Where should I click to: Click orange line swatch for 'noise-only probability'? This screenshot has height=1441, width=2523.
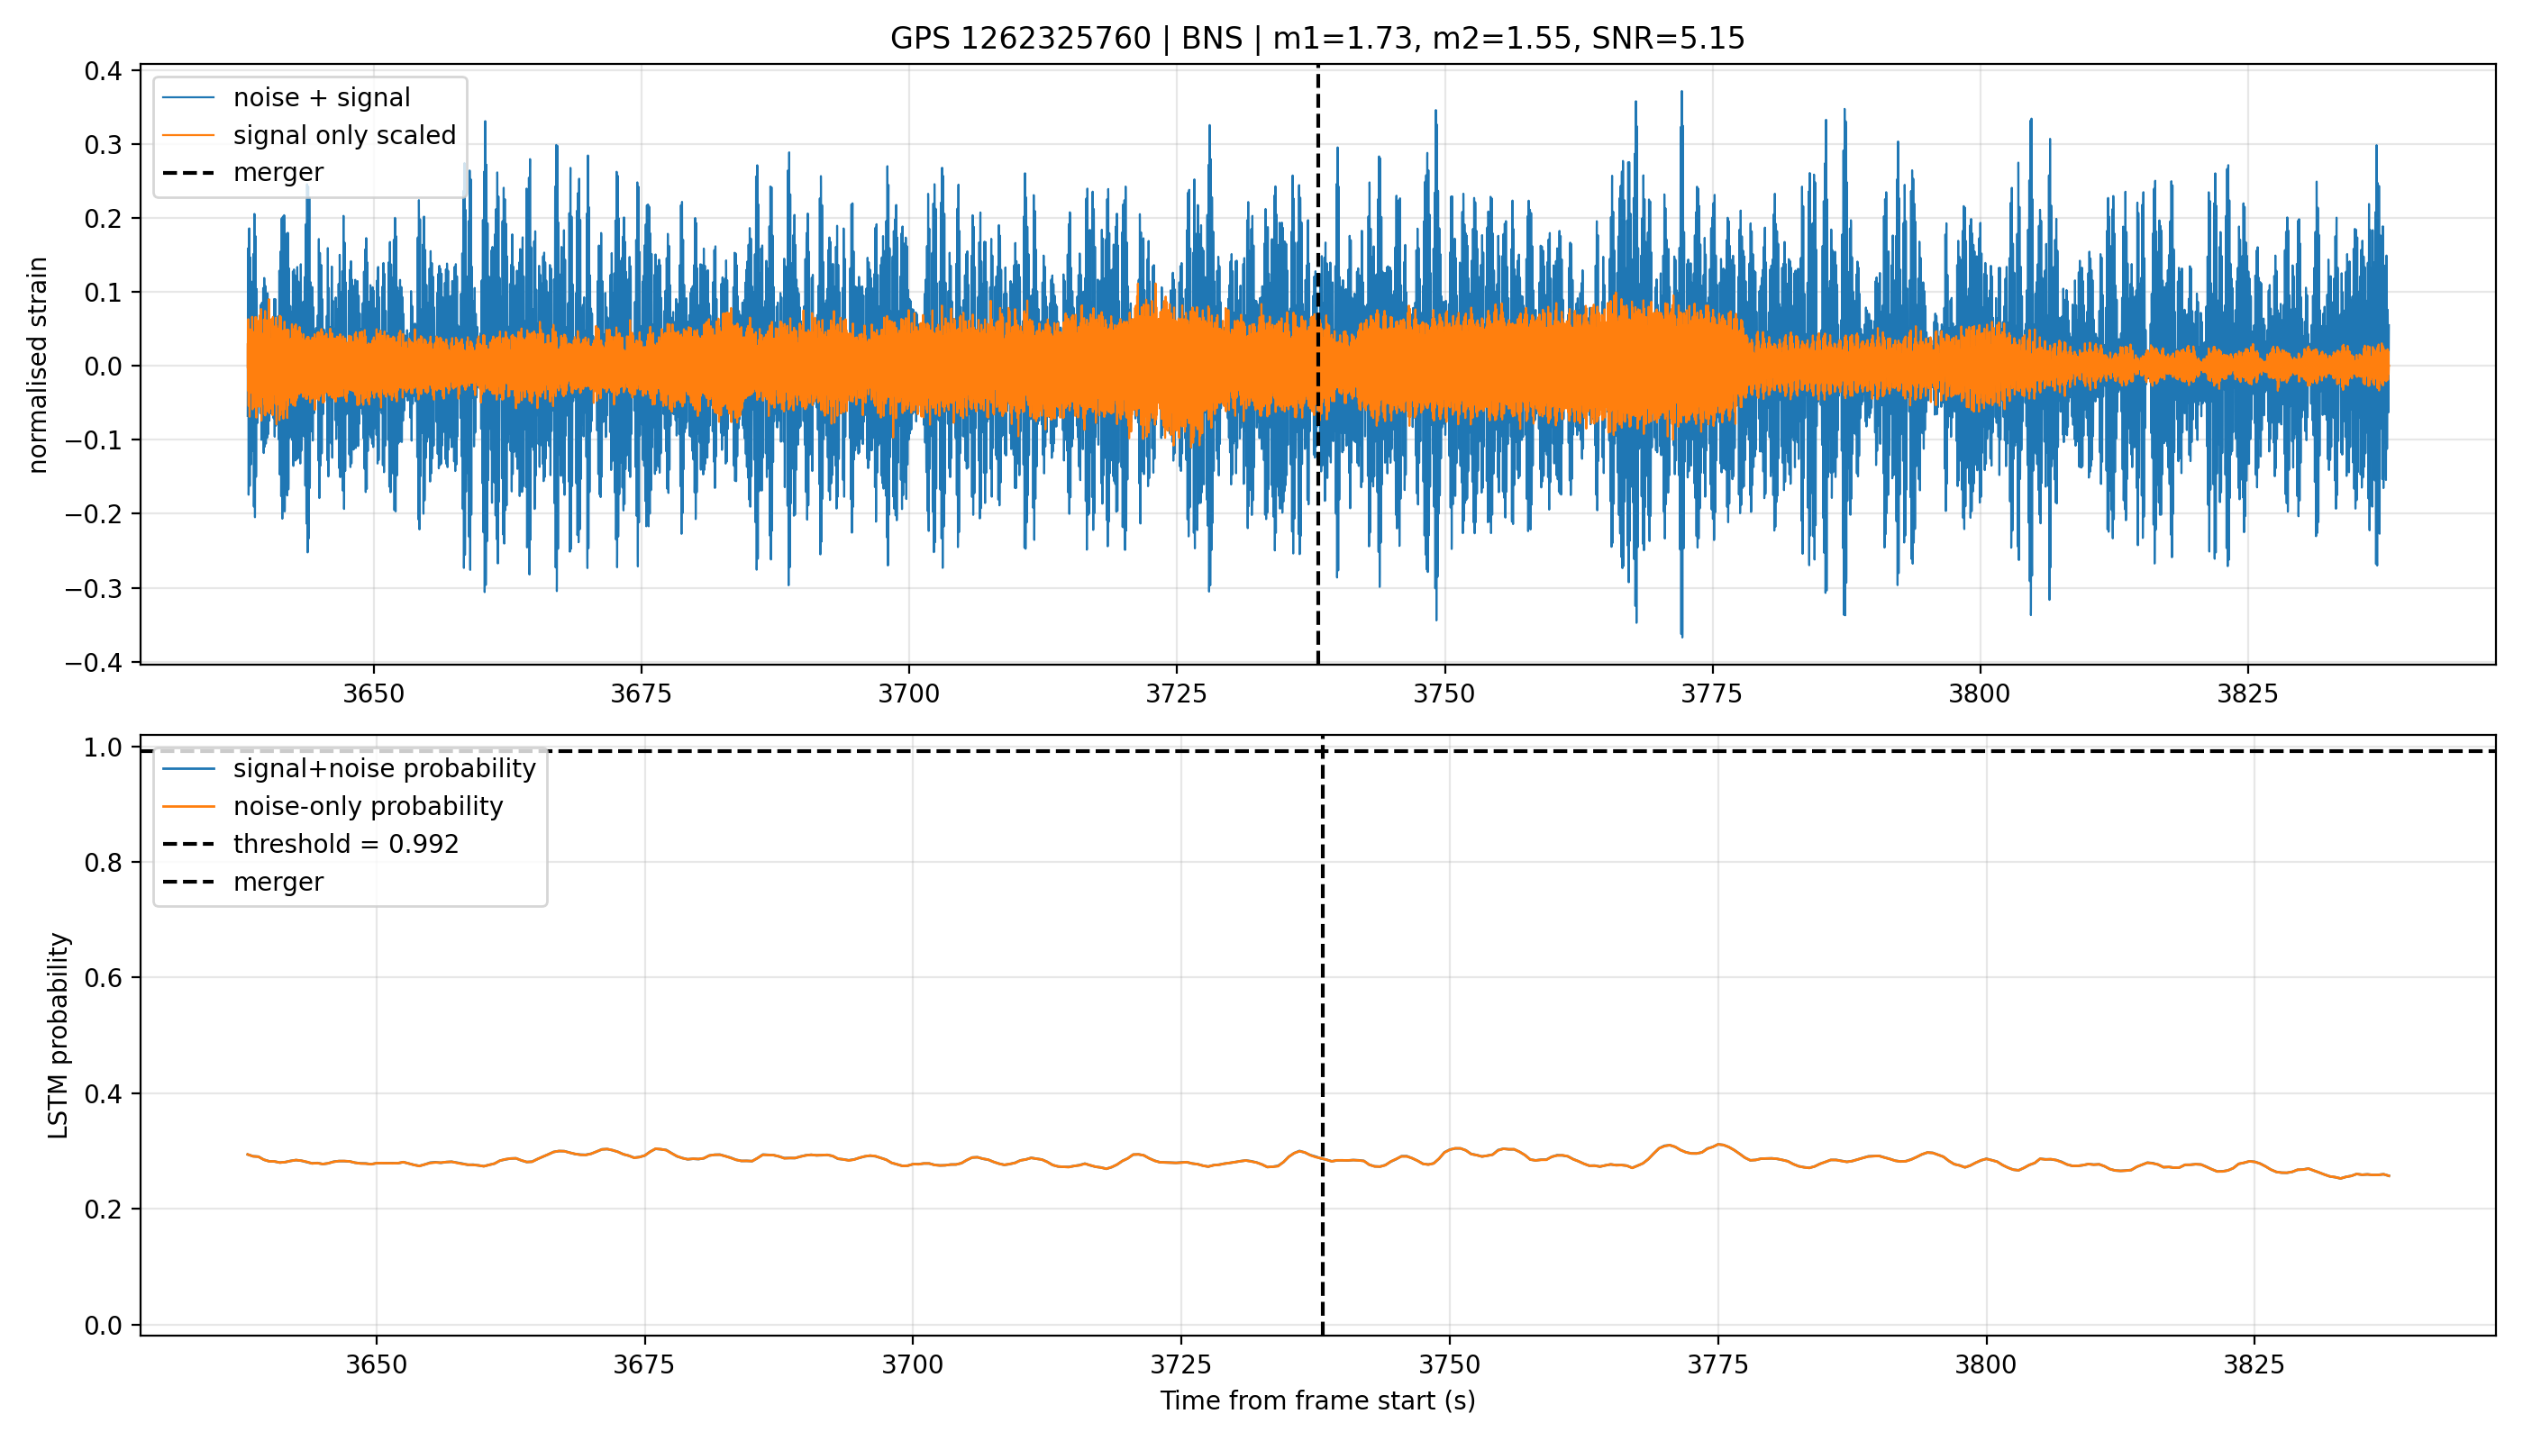click(x=188, y=807)
